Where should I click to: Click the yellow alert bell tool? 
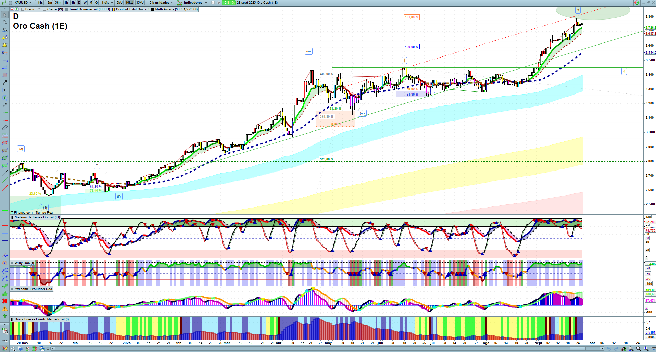(x=5, y=45)
